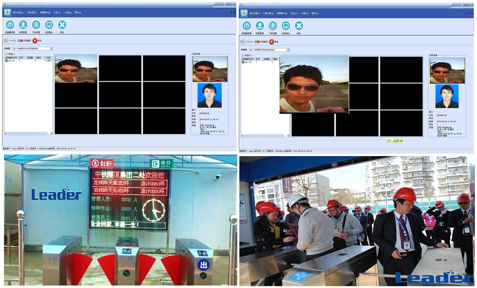
Task: Click small red 退出 icon in left monitoring bar
Action: click(34, 41)
